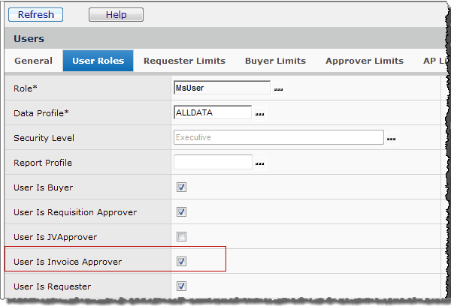Click the empty Report Profile field
Screen dimensions: 451x306
point(212,162)
